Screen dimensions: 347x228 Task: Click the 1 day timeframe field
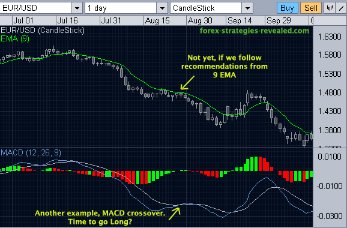click(121, 8)
